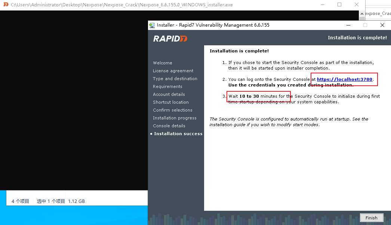391x225 pixels.
Task: Click the first instruction about starting Security Console
Action: tap(301, 66)
